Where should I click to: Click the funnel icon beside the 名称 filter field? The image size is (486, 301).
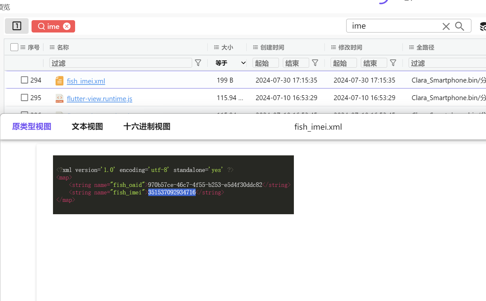198,63
